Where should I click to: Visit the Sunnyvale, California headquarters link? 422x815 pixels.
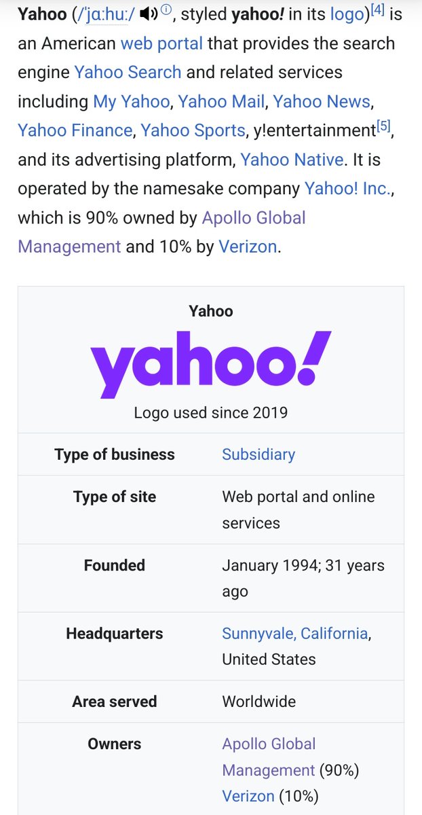294,634
